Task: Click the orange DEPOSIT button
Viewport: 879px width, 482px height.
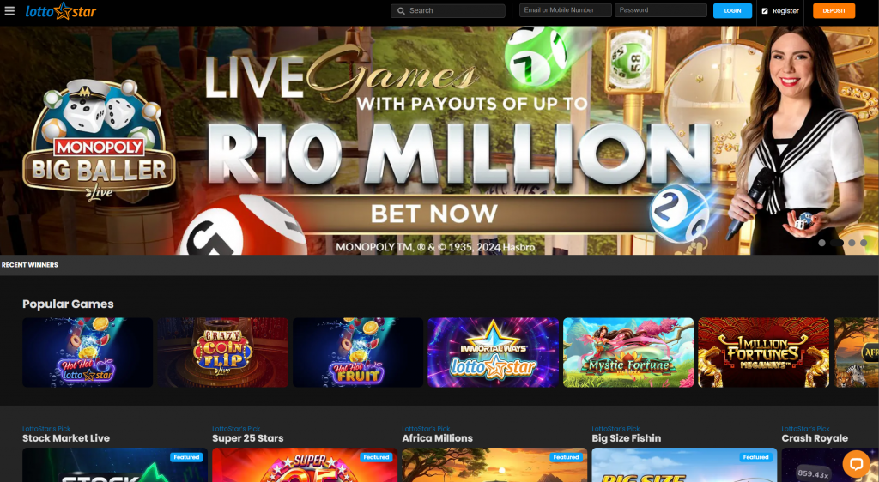Action: pos(834,10)
